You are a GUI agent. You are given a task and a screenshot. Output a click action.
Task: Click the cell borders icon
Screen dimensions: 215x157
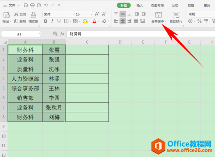pos(66,21)
